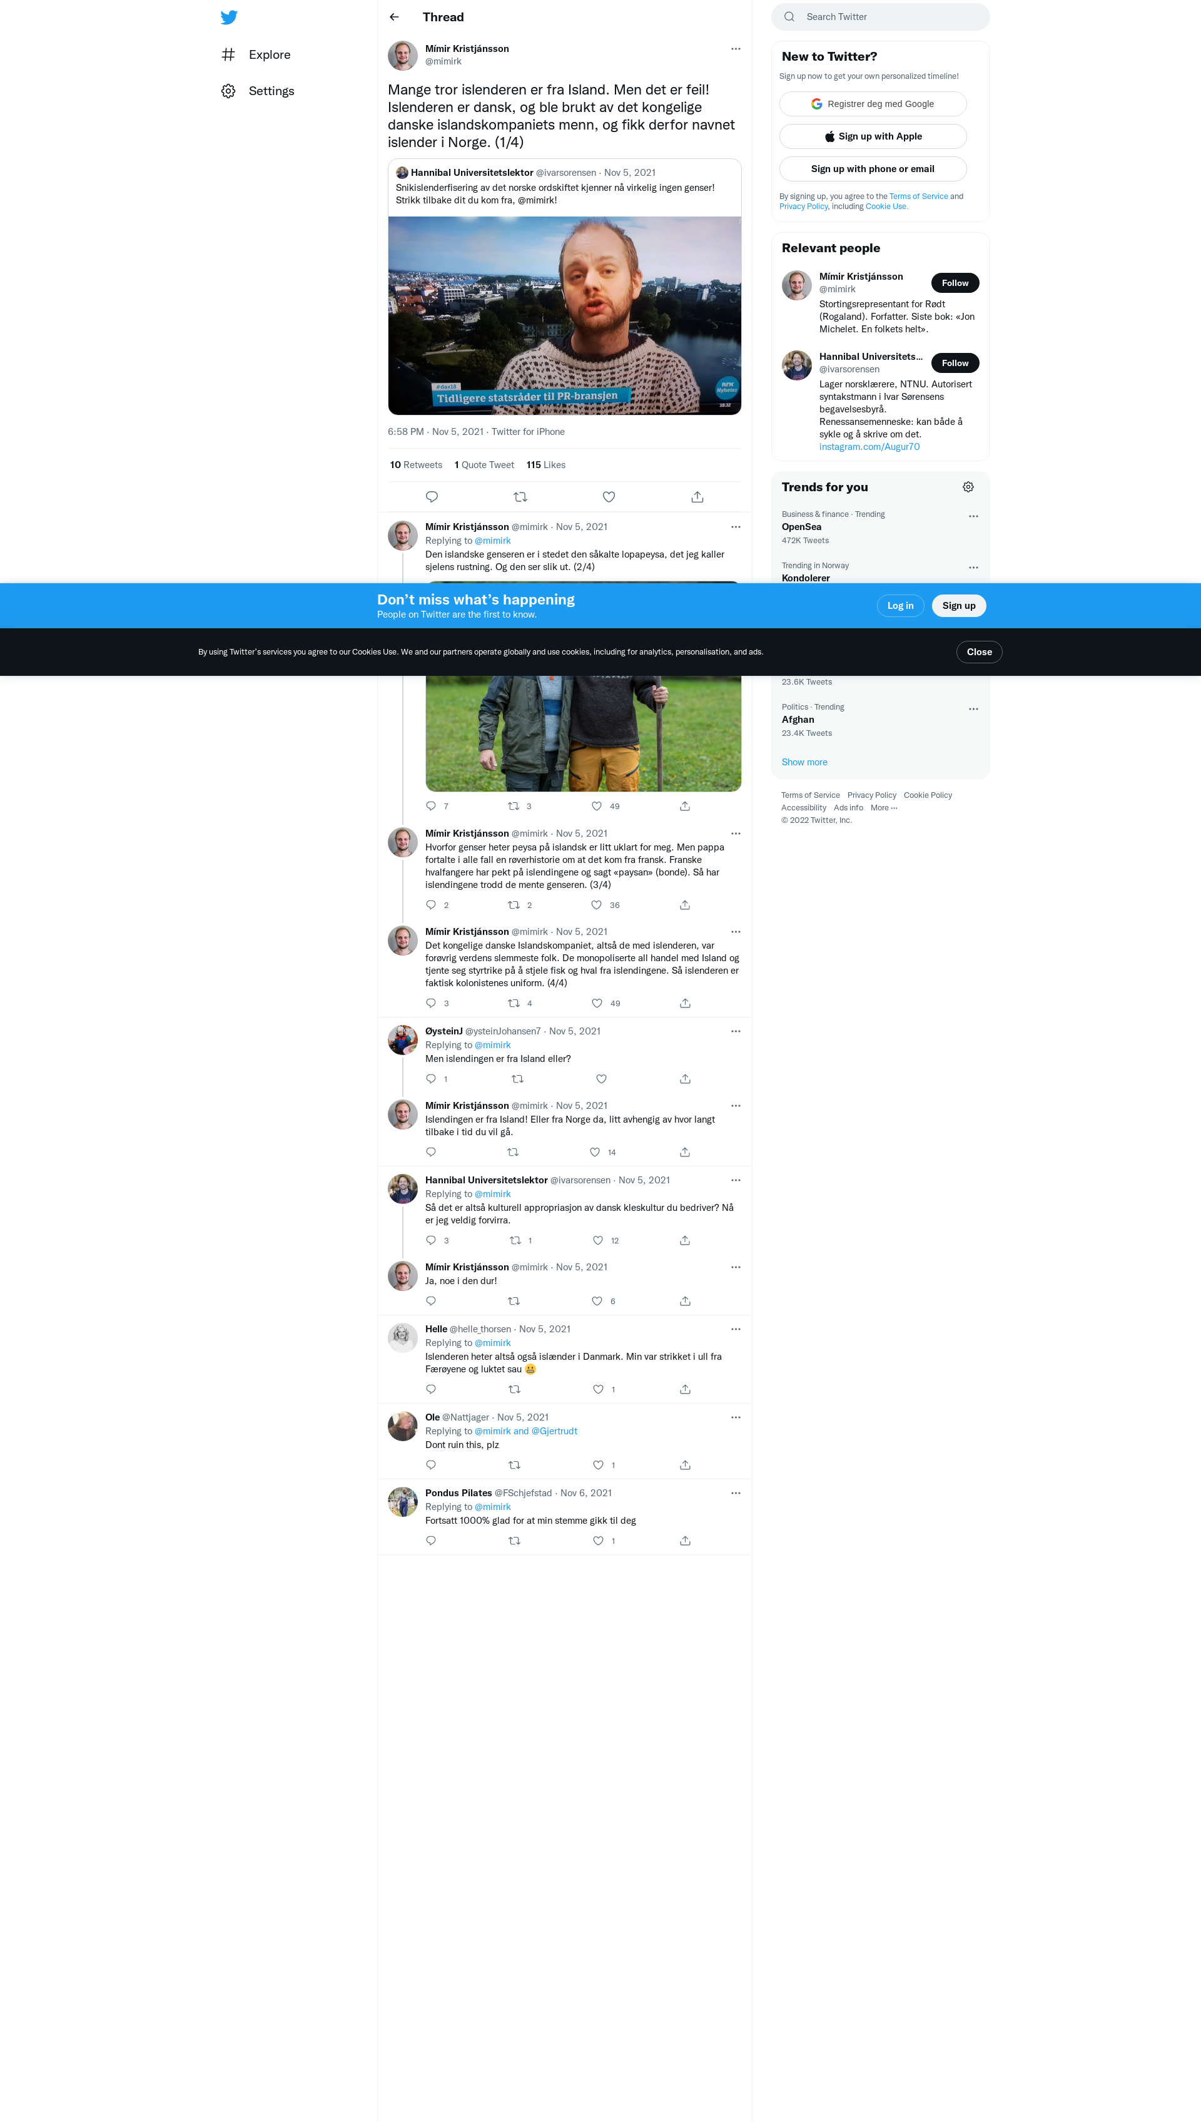
Task: Like Helle's tweet
Action: [x=598, y=1389]
